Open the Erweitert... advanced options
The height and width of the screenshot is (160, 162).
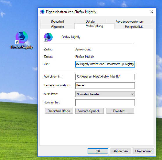pos(120,111)
